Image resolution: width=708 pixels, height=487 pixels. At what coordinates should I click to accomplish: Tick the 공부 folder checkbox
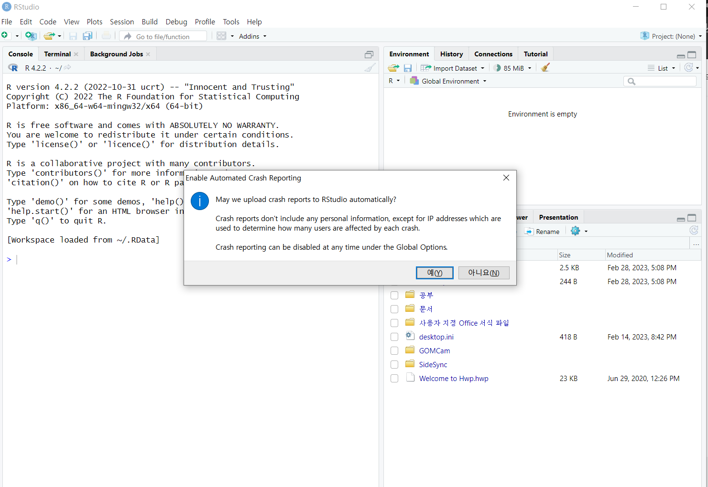(x=394, y=295)
